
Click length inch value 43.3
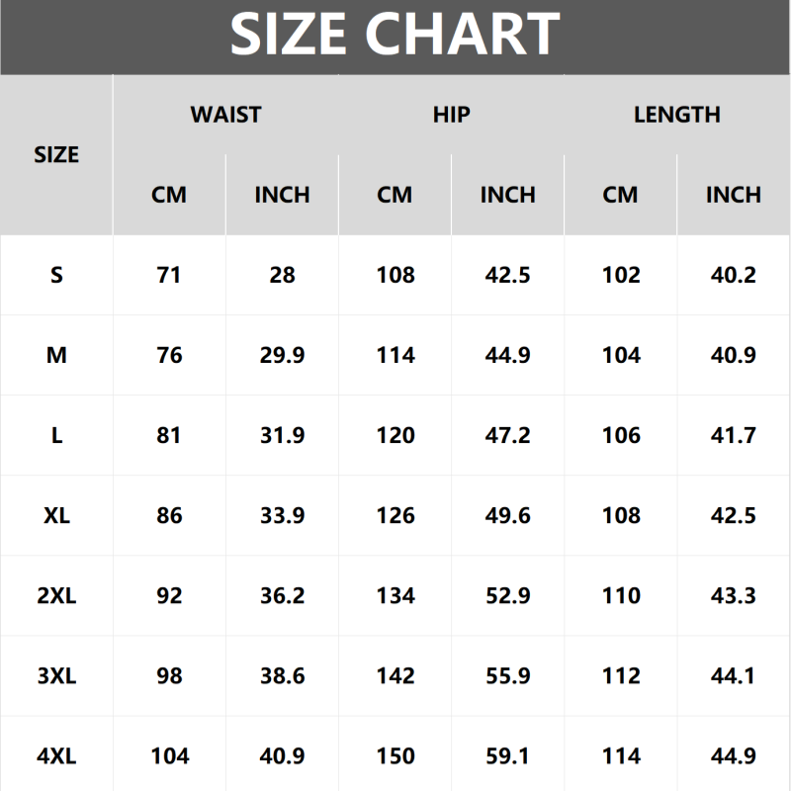tap(733, 596)
